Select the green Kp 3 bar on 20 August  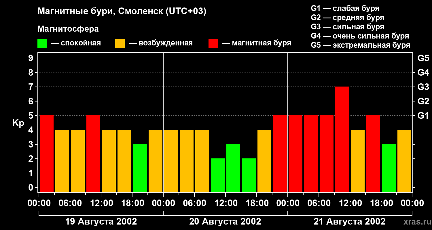(233, 168)
